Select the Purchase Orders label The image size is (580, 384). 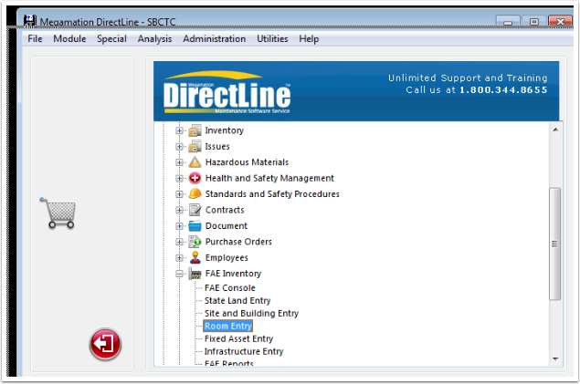coord(238,242)
